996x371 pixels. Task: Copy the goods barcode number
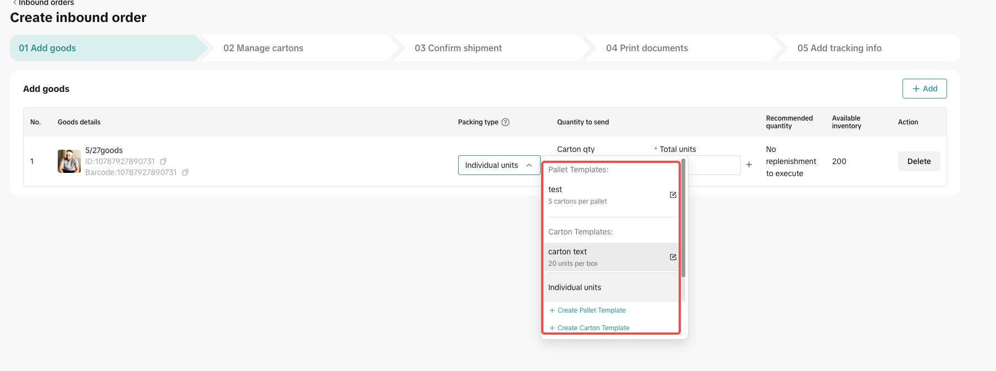click(x=185, y=172)
